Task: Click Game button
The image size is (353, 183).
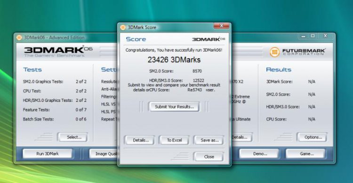Action: (305, 154)
